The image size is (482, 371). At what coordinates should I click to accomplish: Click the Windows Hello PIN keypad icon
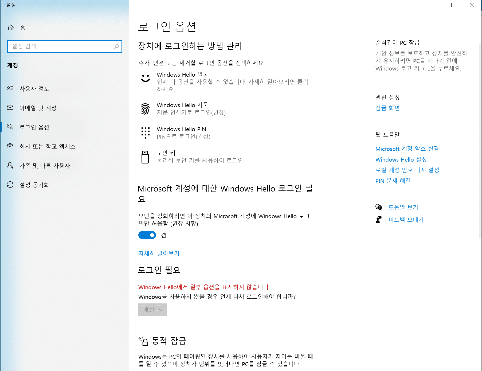coord(145,133)
